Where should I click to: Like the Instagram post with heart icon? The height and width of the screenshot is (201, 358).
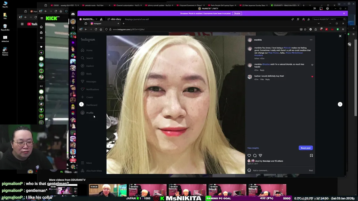[249, 155]
